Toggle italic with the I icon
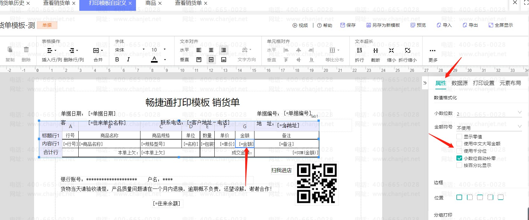 coord(128,59)
